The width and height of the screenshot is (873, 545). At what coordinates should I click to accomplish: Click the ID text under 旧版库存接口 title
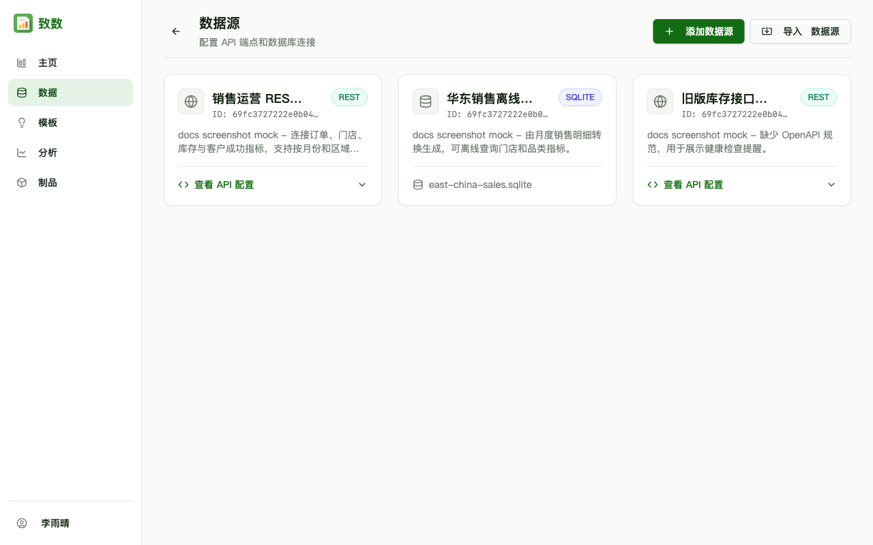pyautogui.click(x=735, y=114)
